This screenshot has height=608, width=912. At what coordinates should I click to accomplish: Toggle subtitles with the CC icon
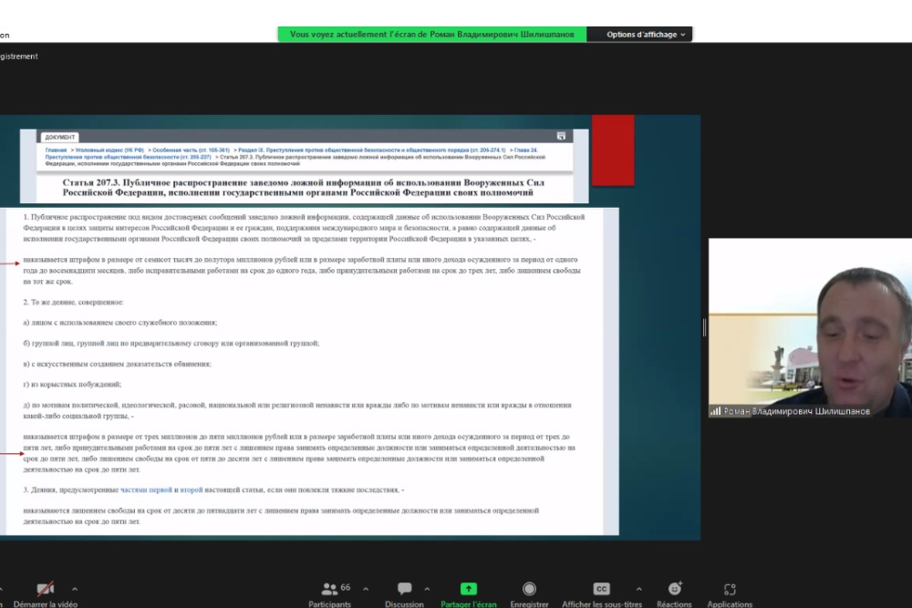601,589
